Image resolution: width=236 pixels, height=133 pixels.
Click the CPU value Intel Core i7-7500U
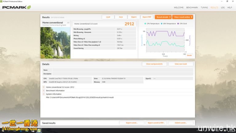coord(64,79)
